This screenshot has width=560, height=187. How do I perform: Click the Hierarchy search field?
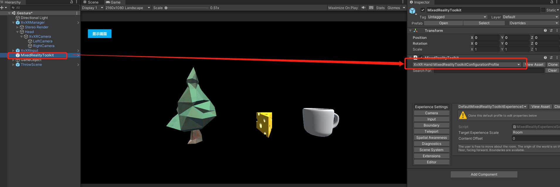click(x=45, y=8)
